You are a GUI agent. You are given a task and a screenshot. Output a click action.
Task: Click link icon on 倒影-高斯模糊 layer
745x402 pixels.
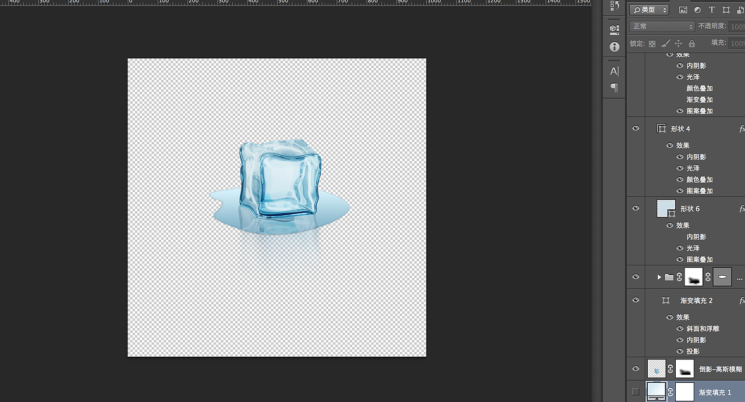(670, 369)
